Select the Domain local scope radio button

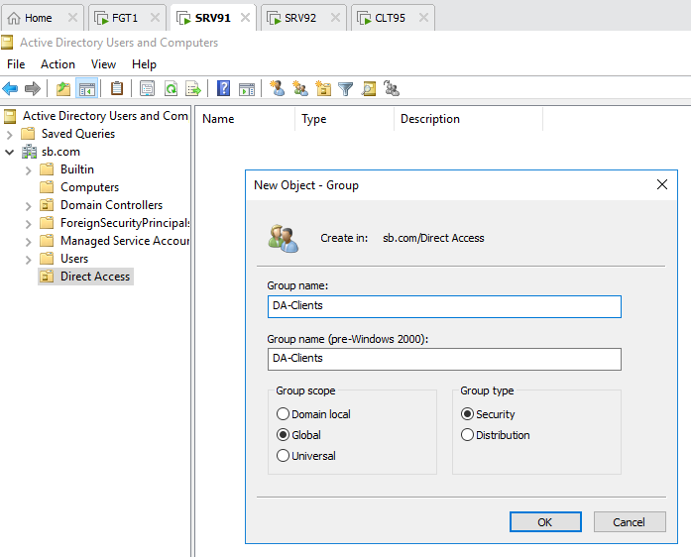point(283,414)
